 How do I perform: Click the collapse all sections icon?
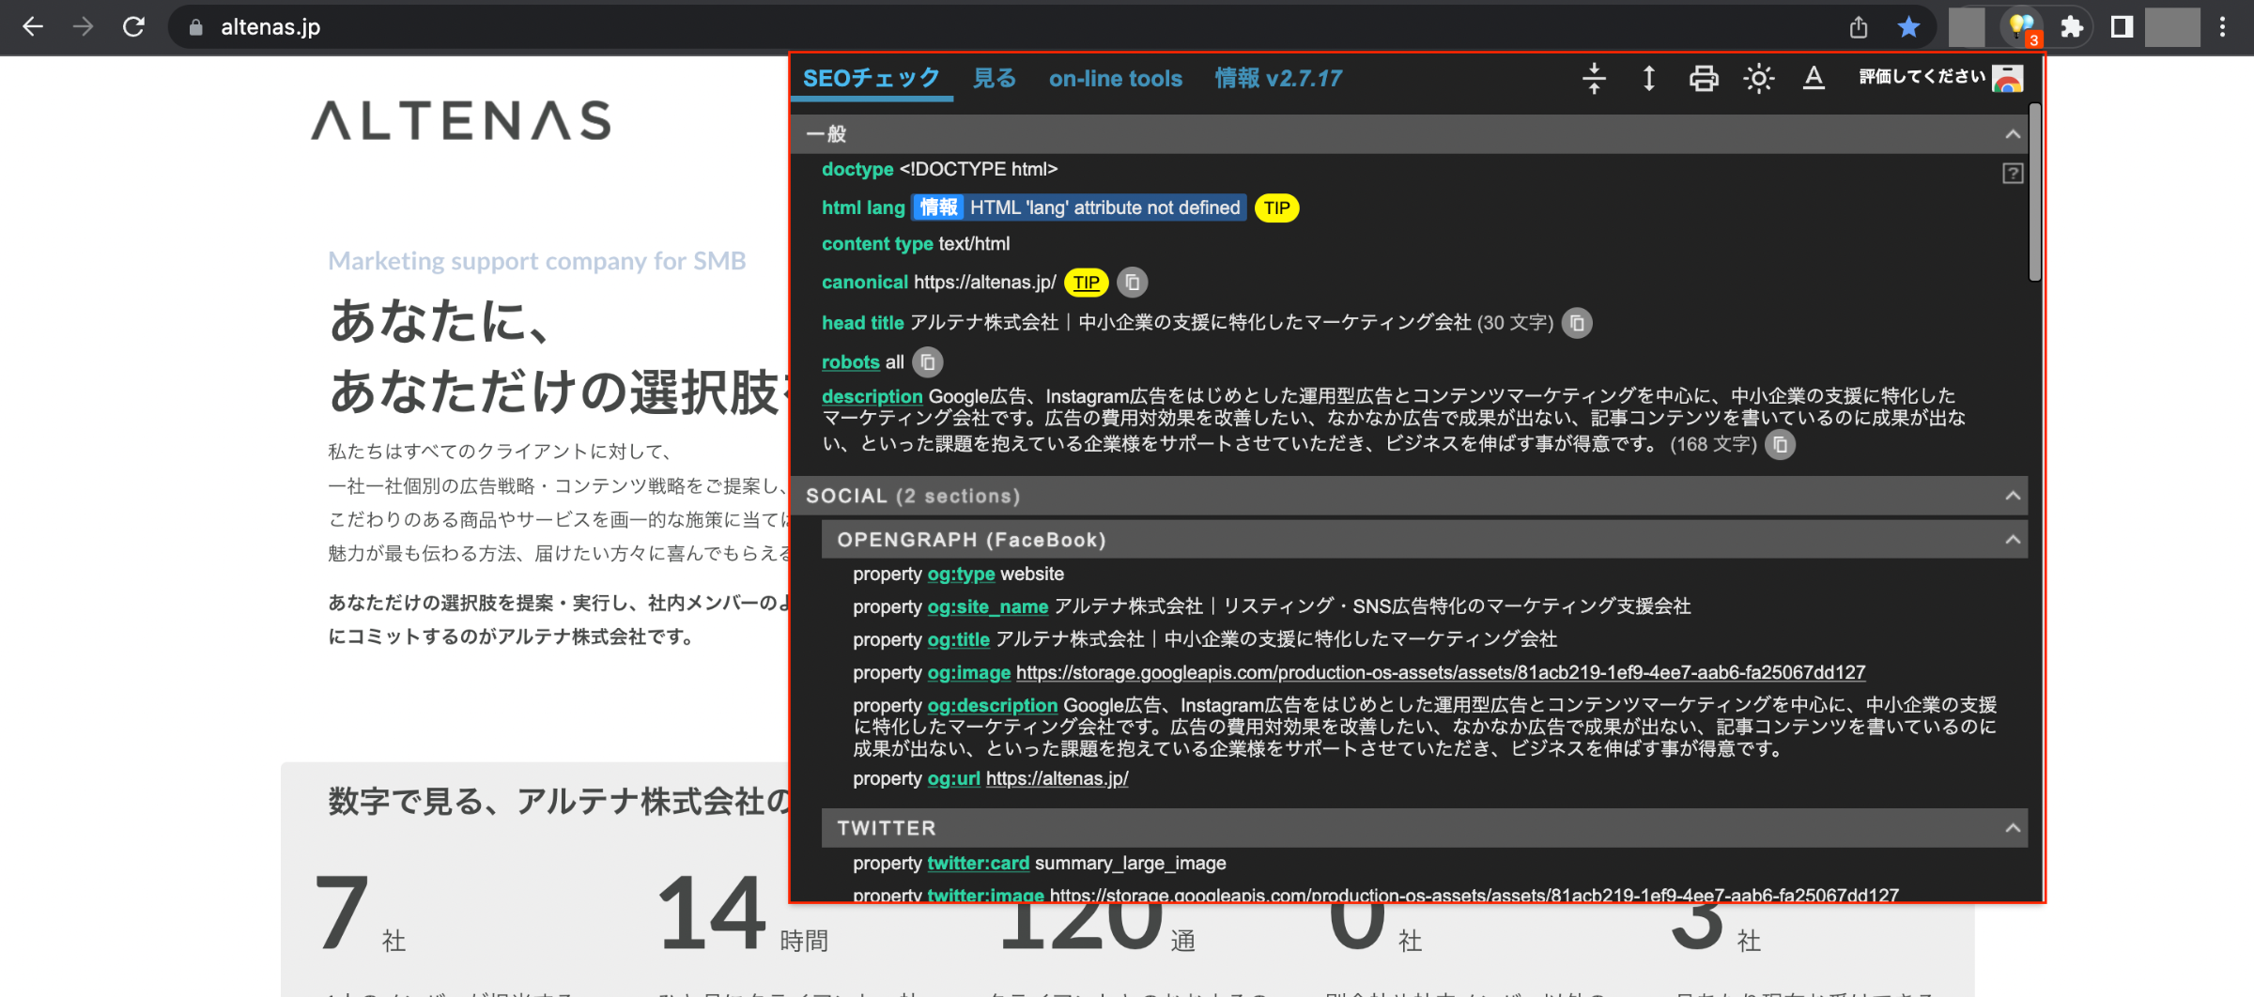(1594, 78)
